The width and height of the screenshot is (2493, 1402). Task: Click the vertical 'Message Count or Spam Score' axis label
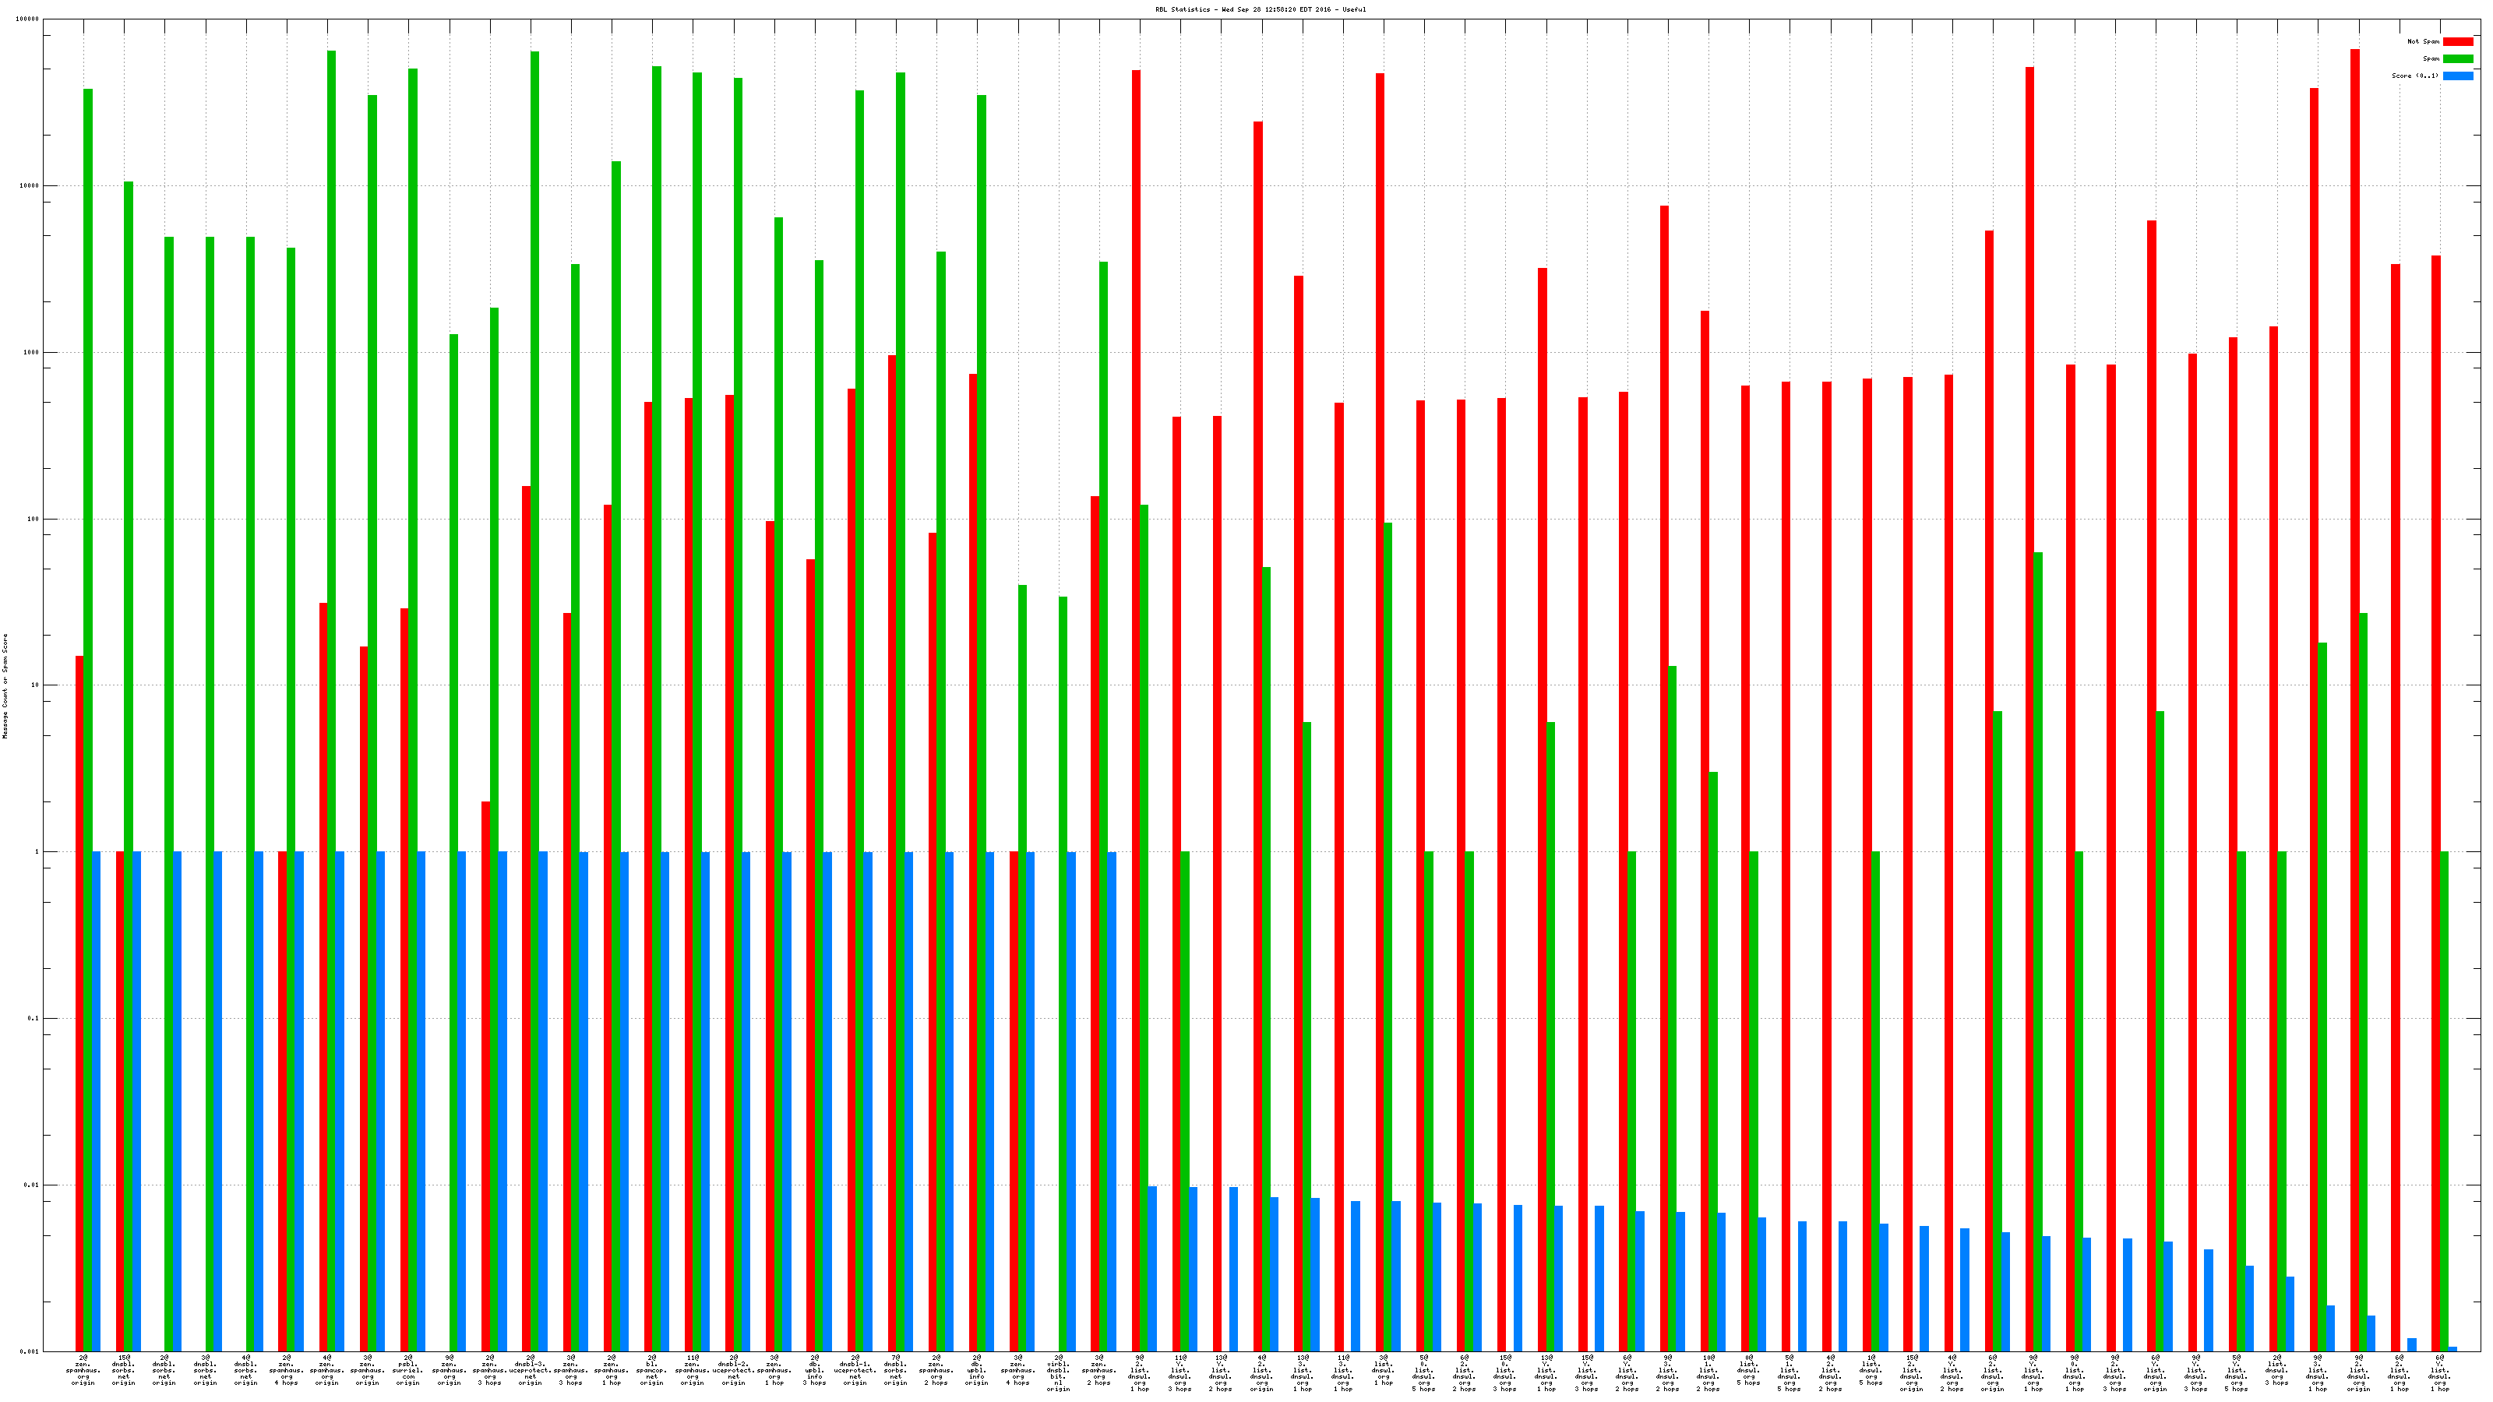[x=5, y=686]
